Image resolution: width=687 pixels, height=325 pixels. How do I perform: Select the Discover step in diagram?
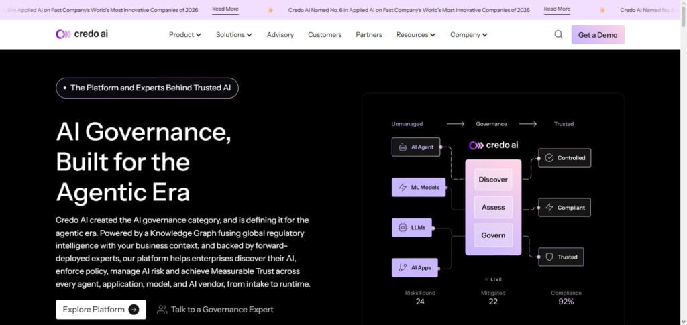click(x=493, y=180)
